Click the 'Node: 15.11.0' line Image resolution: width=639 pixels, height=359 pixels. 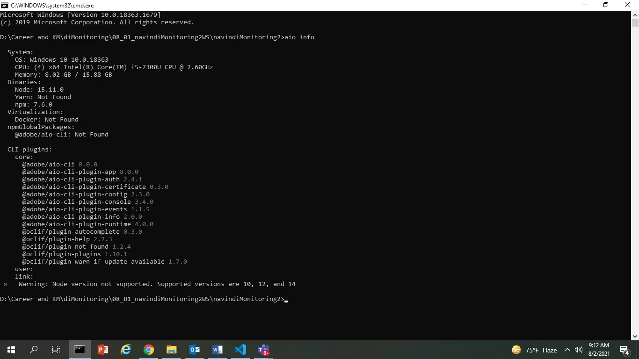[39, 89]
